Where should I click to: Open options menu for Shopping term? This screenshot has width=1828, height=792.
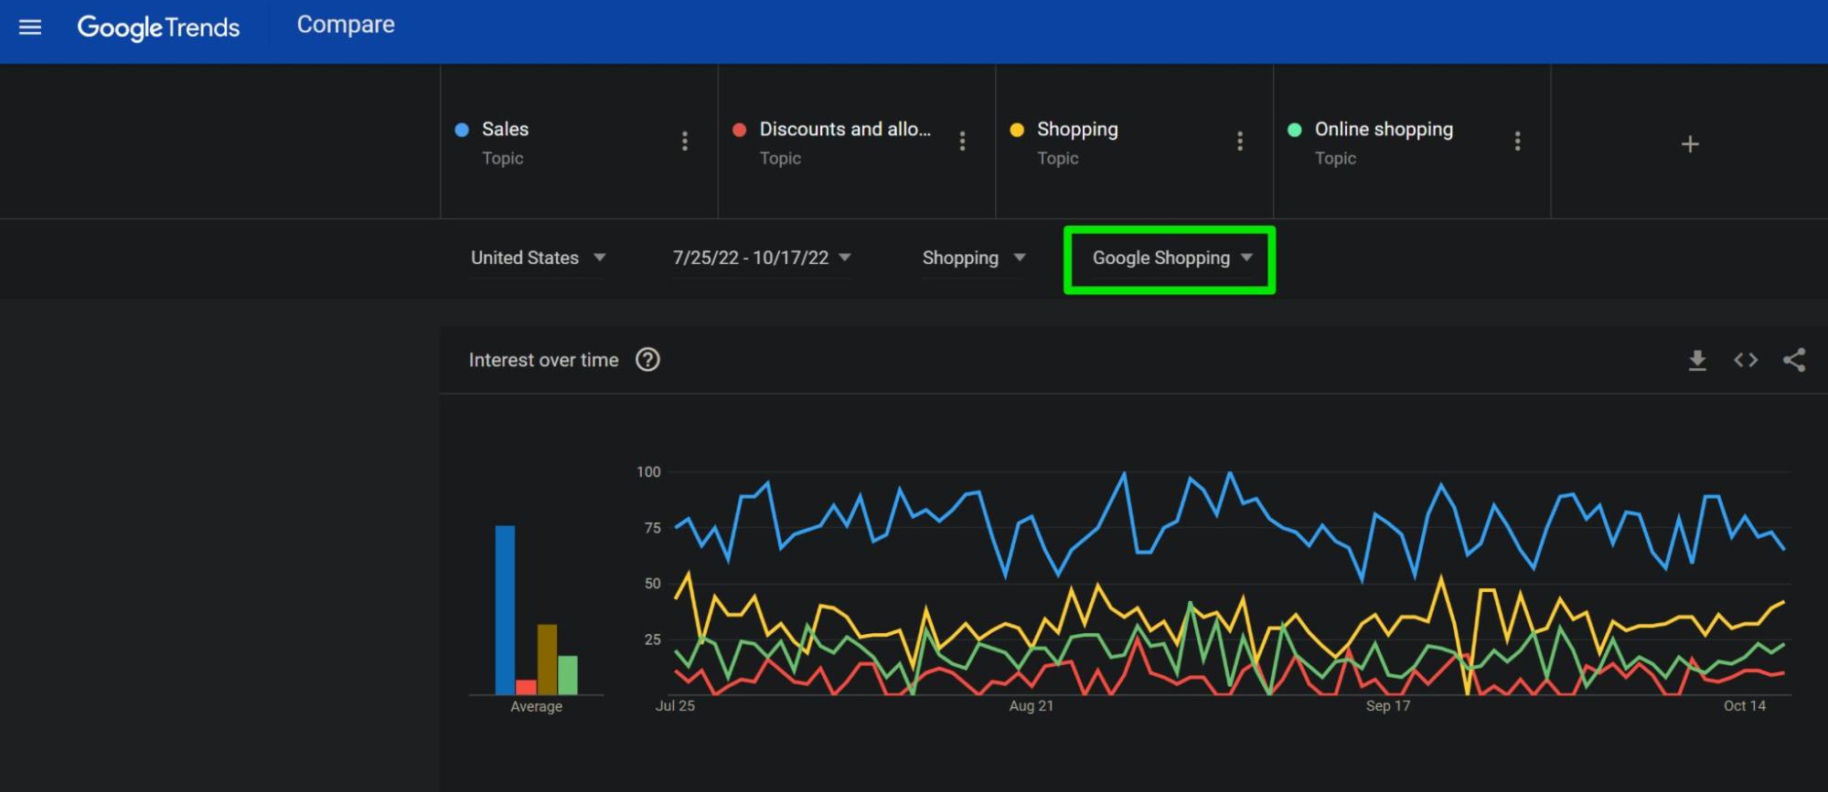point(1239,141)
